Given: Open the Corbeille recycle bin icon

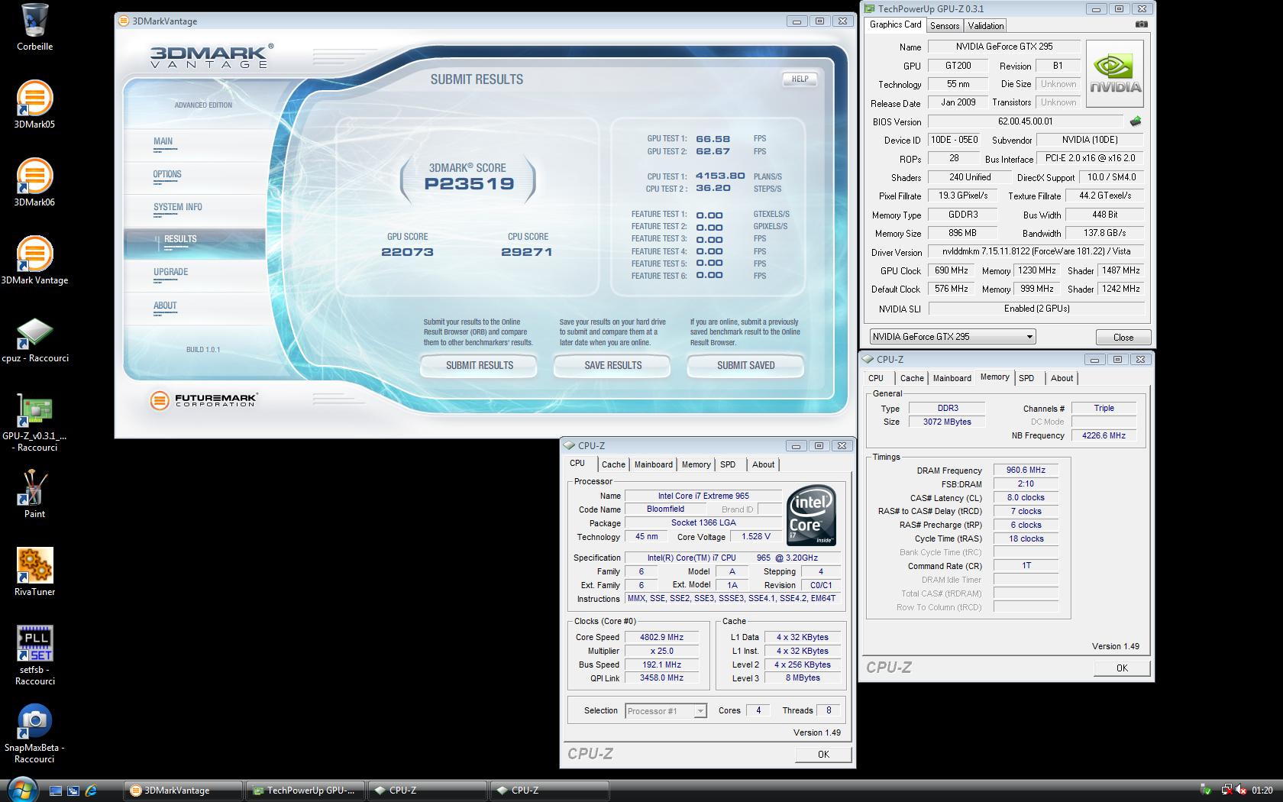Looking at the screenshot, I should [x=34, y=27].
